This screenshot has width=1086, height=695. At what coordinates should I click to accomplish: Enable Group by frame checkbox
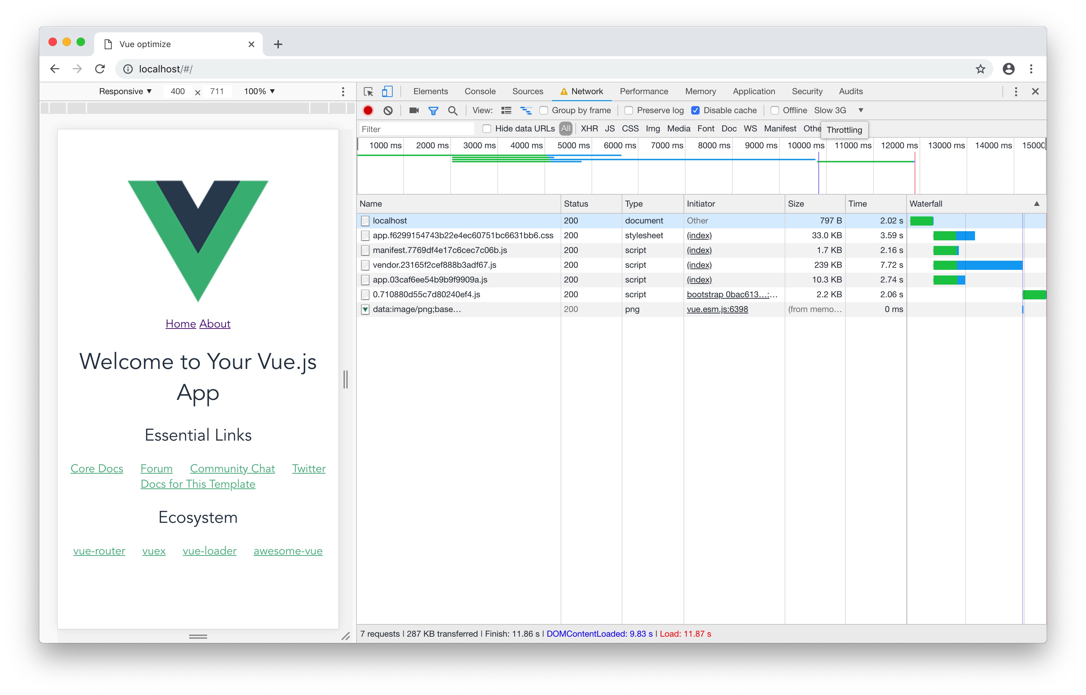544,111
